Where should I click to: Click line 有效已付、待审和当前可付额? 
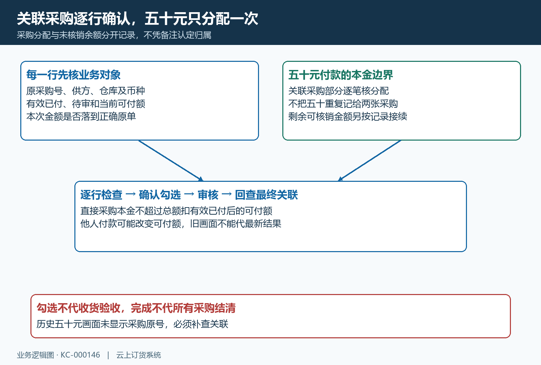(x=86, y=103)
